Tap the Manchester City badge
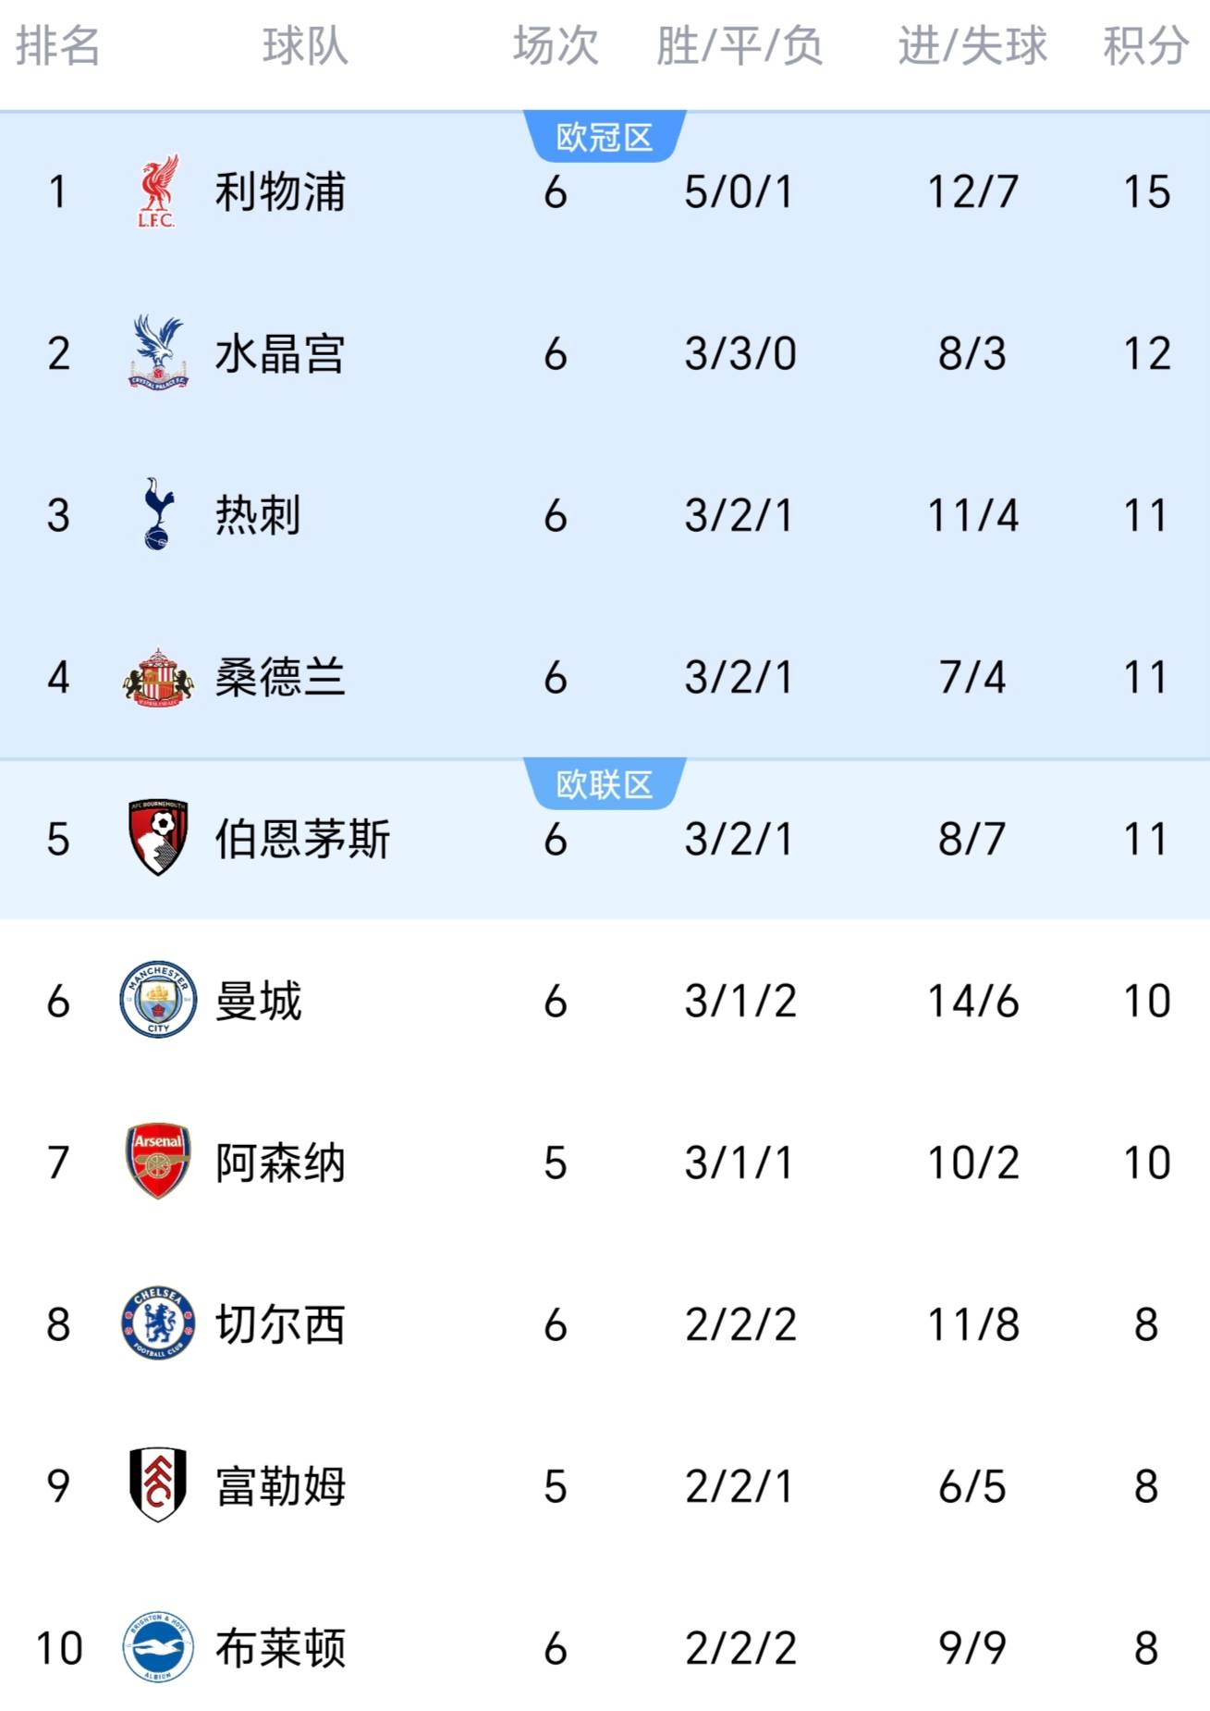The height and width of the screenshot is (1711, 1210). [x=158, y=1000]
